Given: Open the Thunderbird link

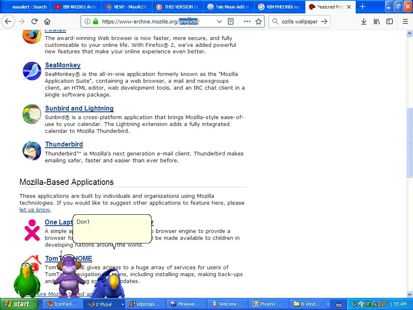Looking at the screenshot, I should 64,144.
